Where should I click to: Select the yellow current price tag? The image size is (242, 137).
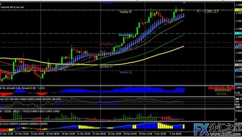point(238,10)
